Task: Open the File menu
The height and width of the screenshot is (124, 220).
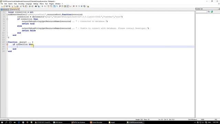Action: click(x=2, y=4)
